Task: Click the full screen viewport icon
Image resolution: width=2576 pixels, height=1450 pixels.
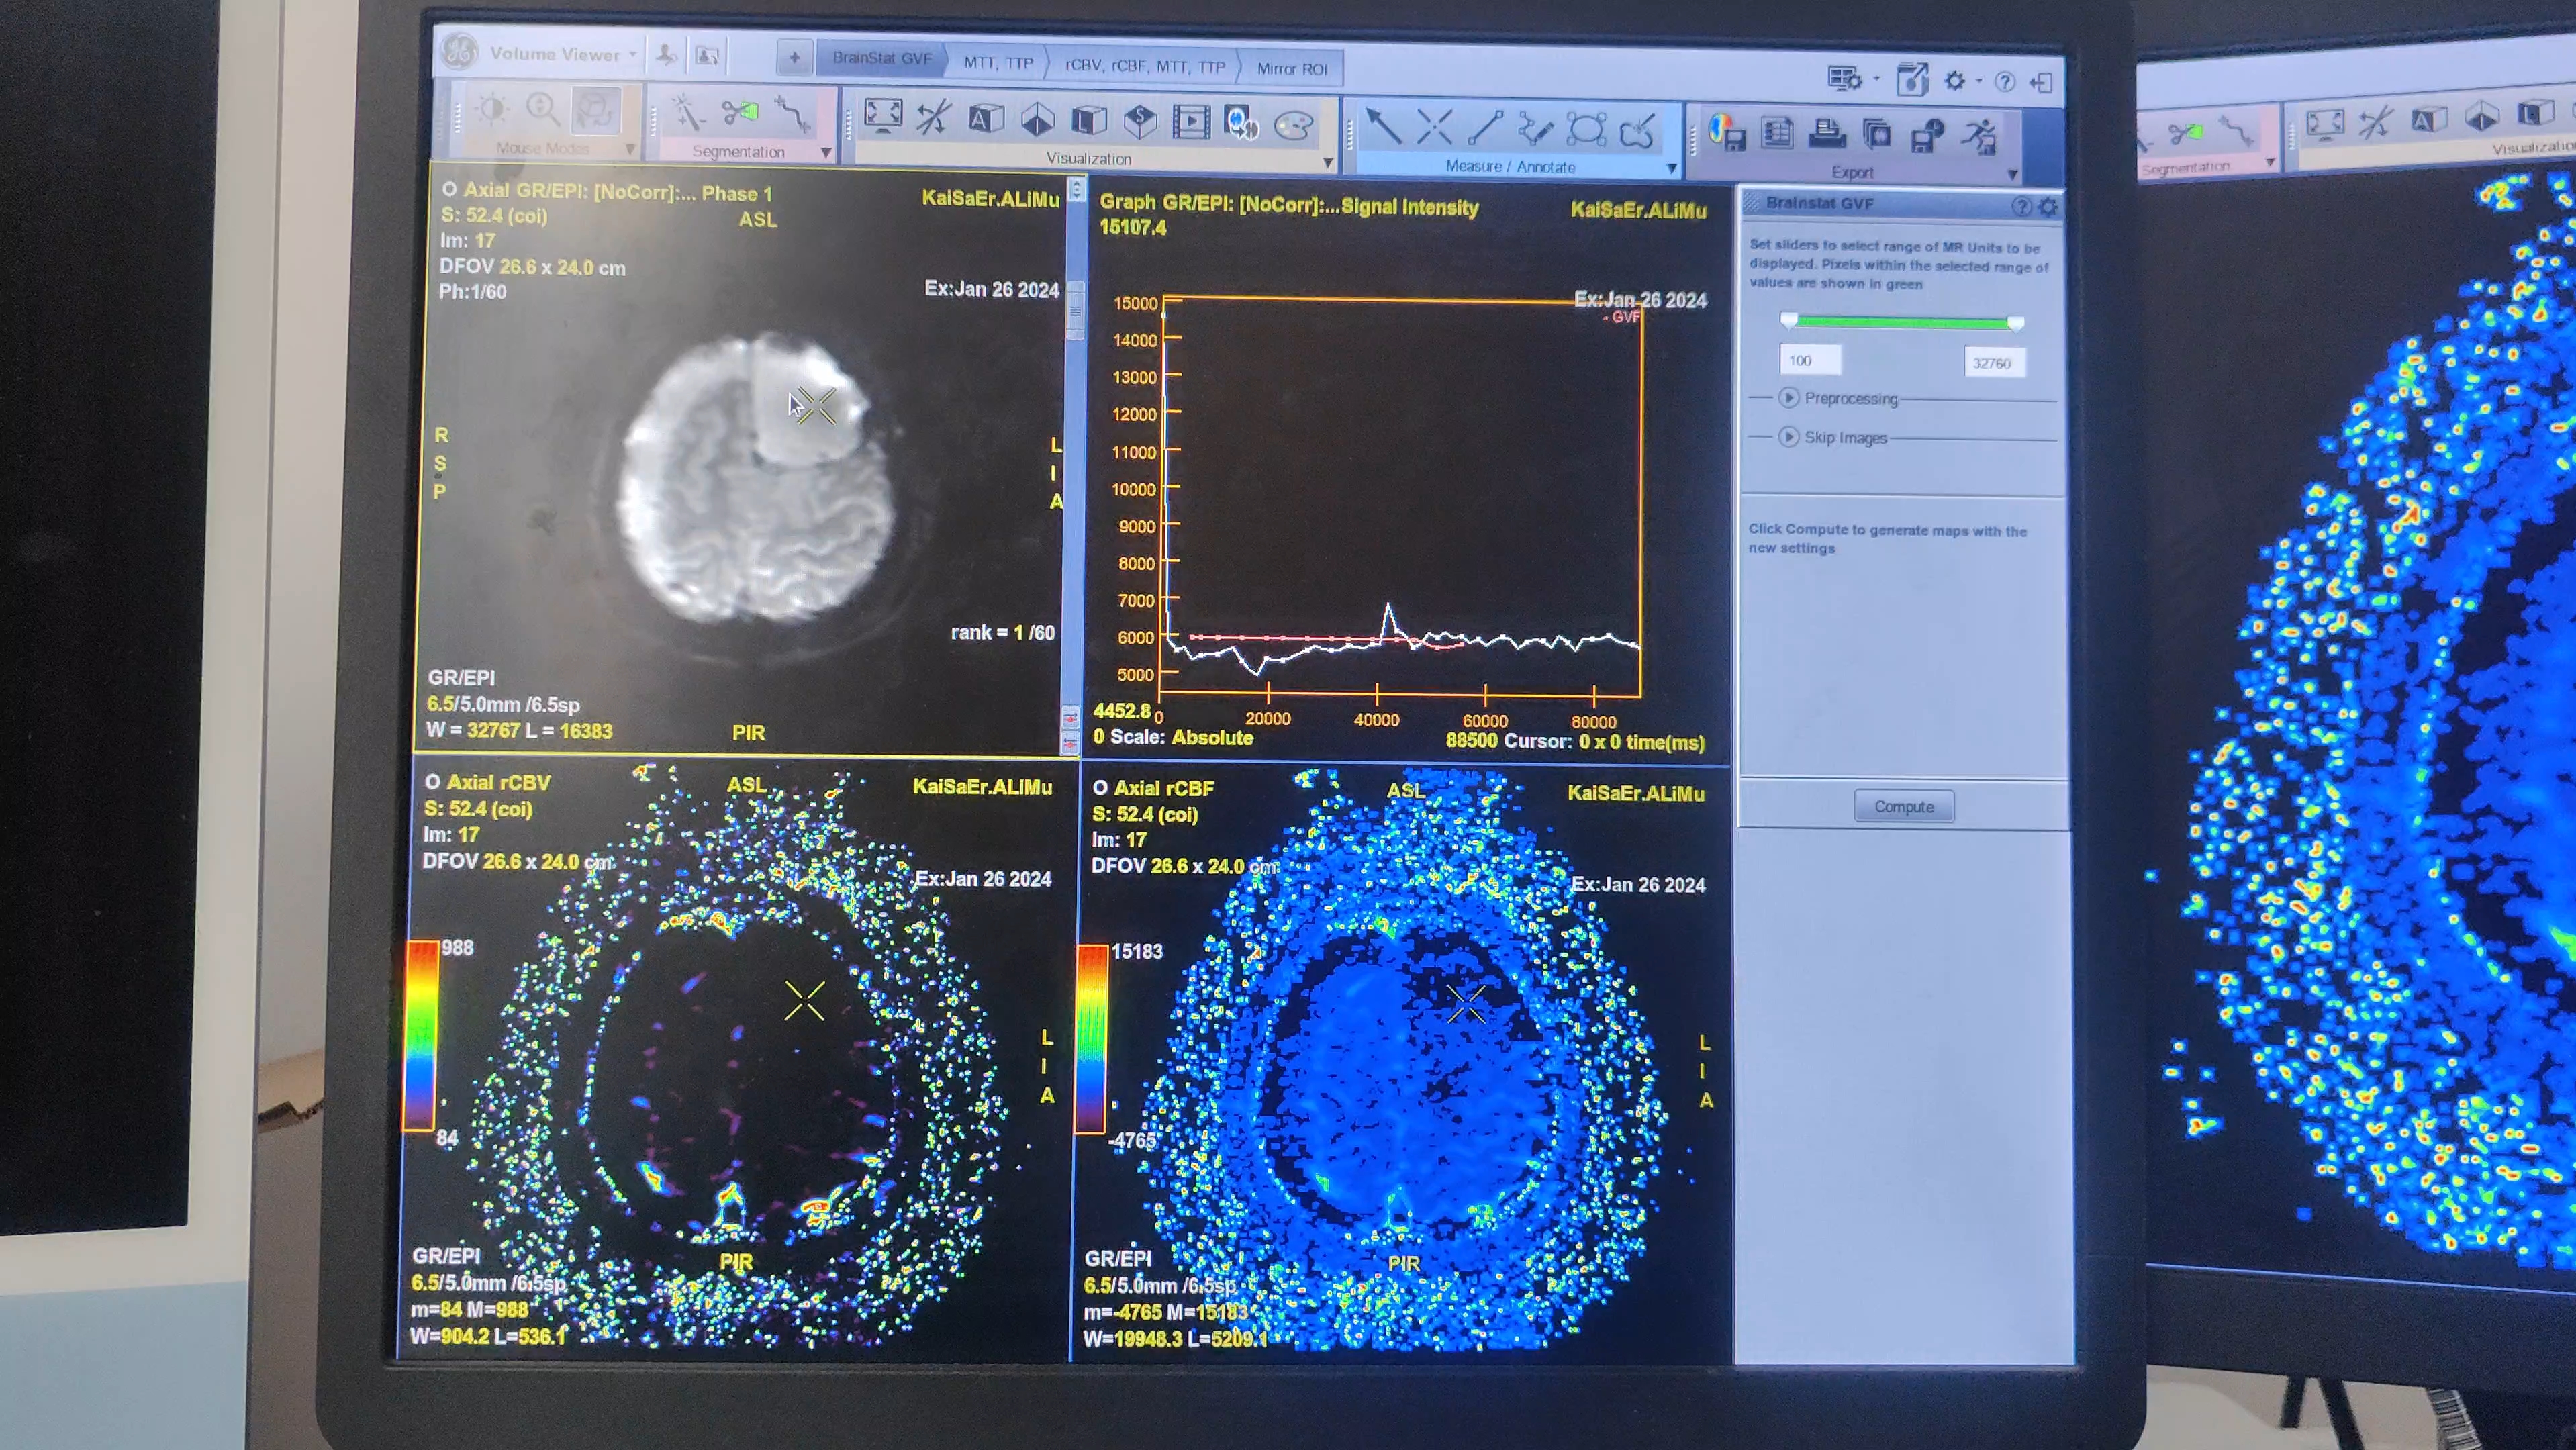Action: [883, 116]
